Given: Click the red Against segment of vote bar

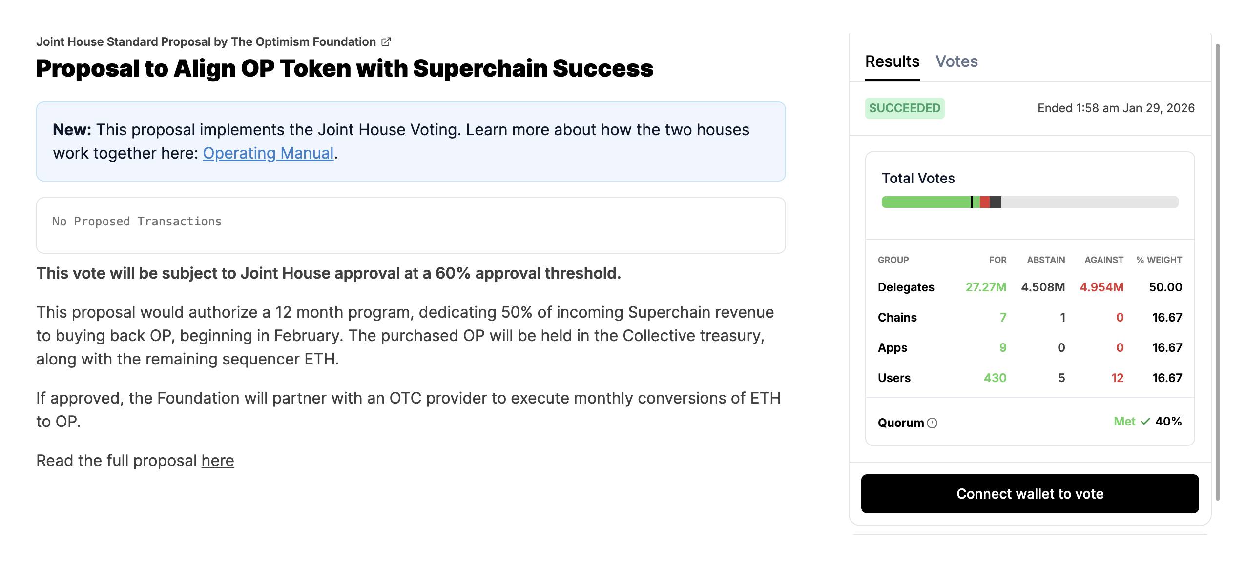Looking at the screenshot, I should click(x=985, y=202).
